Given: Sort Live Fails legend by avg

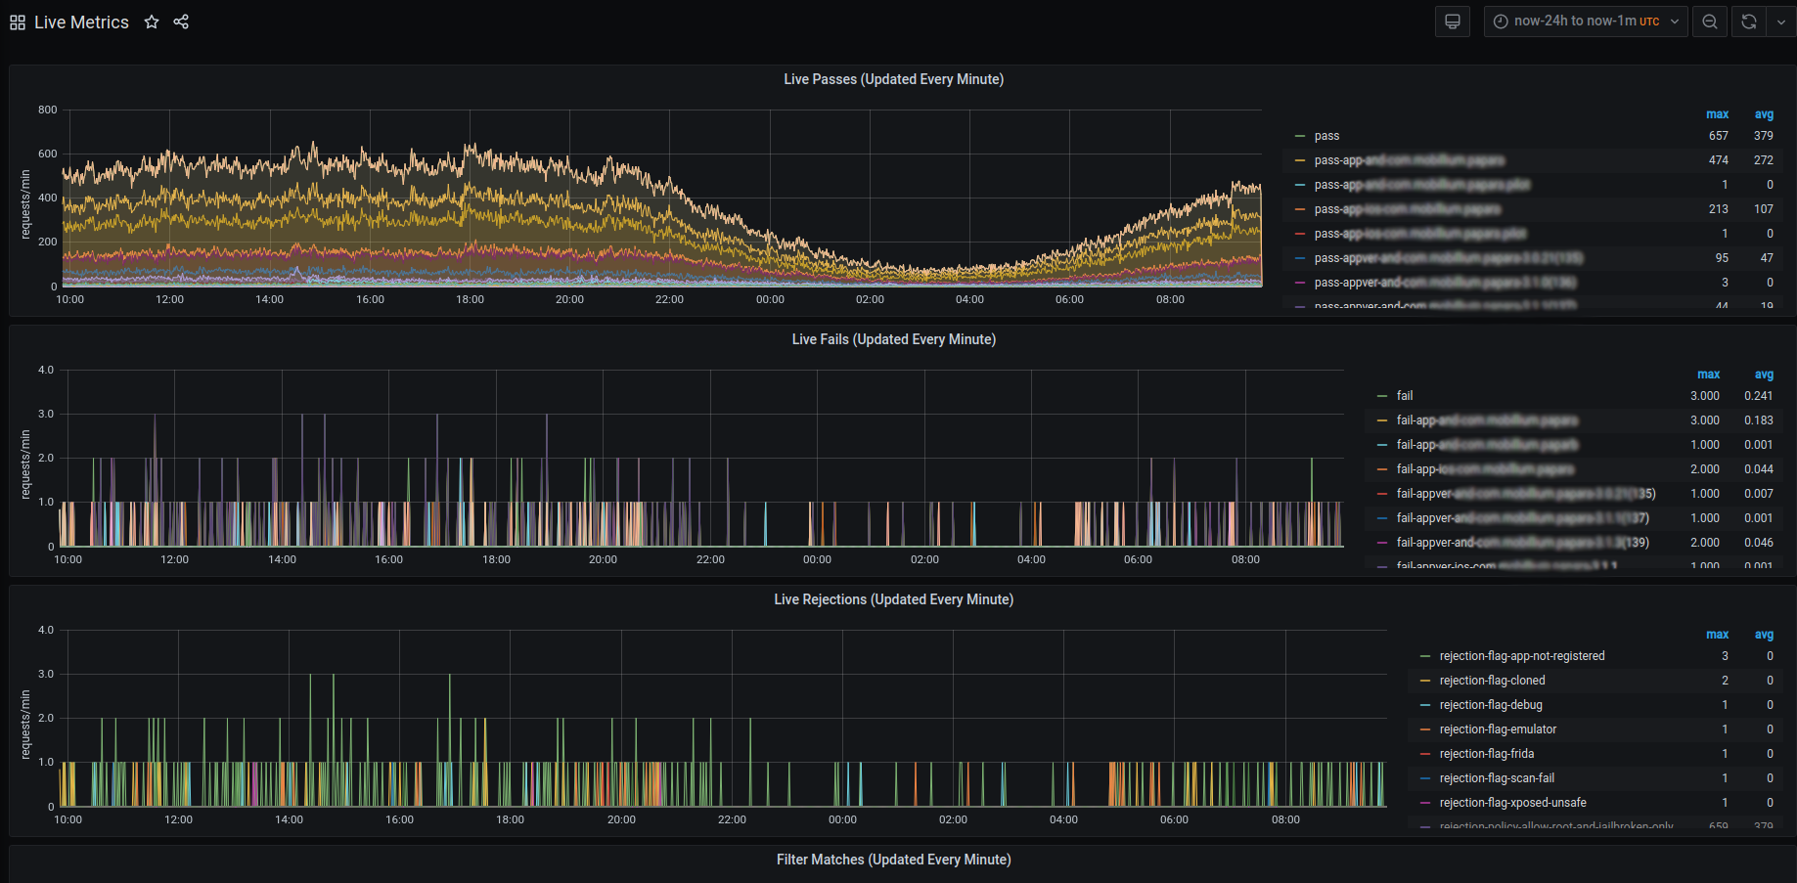Looking at the screenshot, I should 1764,374.
